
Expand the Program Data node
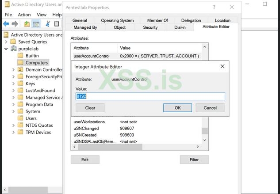pos(13,104)
